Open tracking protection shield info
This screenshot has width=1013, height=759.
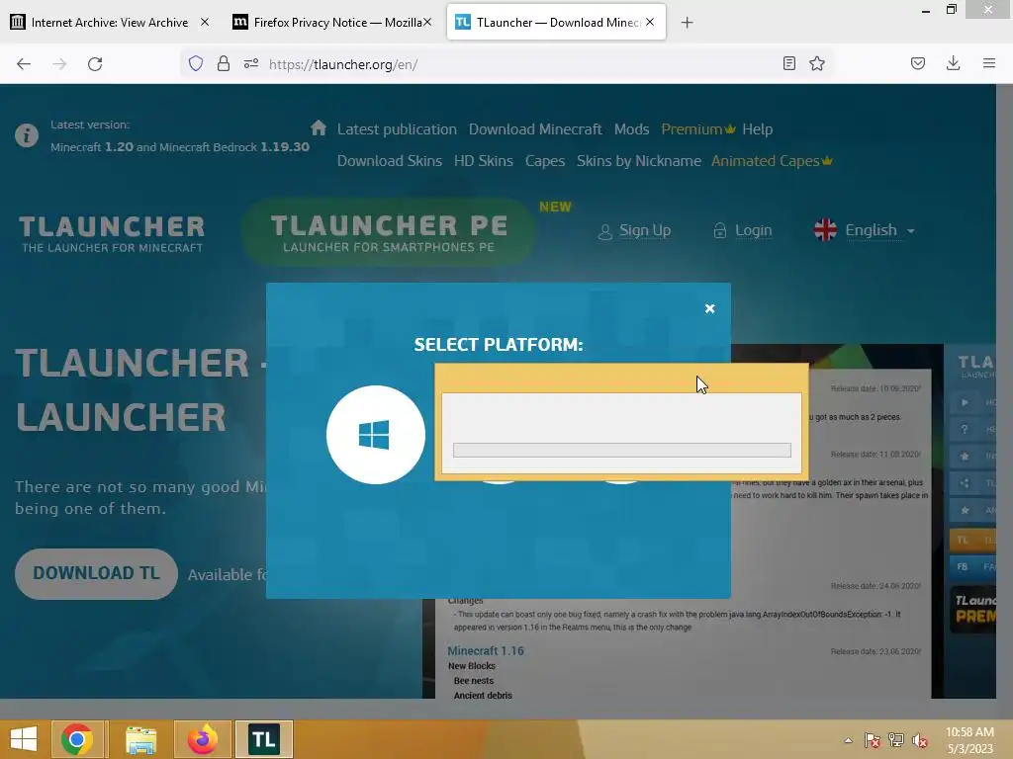click(x=196, y=63)
